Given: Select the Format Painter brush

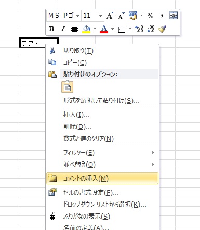Looking at the screenshot, I should pyautogui.click(x=162, y=29).
